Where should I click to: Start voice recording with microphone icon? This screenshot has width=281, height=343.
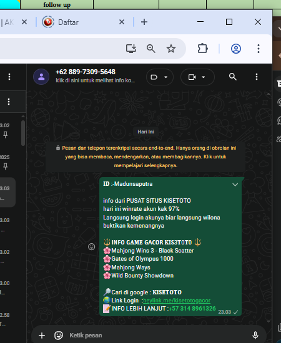255,335
